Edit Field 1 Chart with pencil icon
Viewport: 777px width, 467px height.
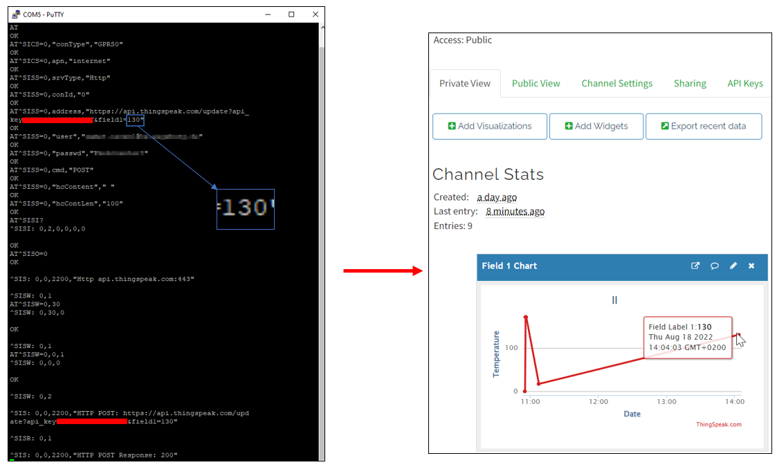733,266
